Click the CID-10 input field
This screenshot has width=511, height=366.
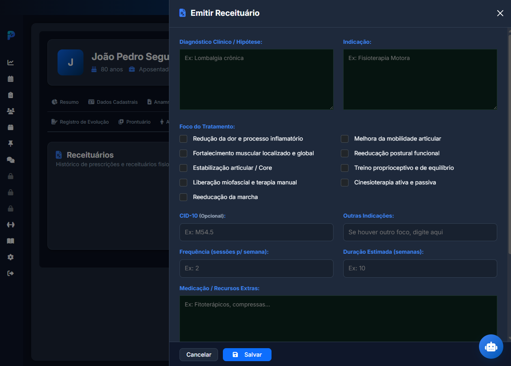pos(257,232)
